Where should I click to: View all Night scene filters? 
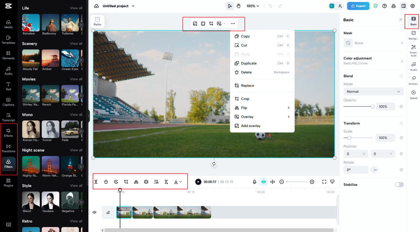point(76,150)
